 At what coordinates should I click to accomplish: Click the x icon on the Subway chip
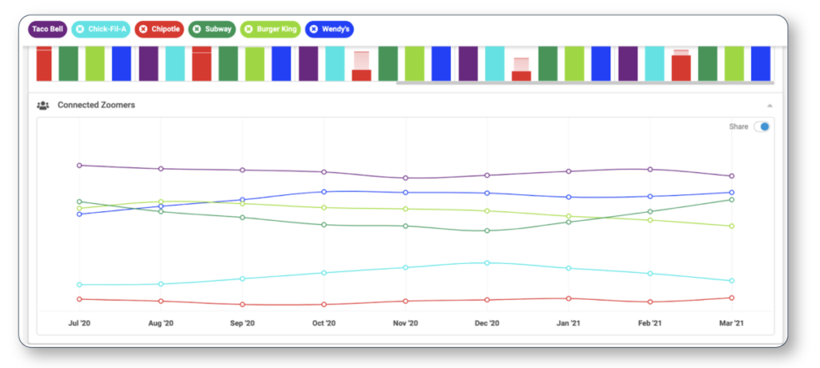point(197,30)
